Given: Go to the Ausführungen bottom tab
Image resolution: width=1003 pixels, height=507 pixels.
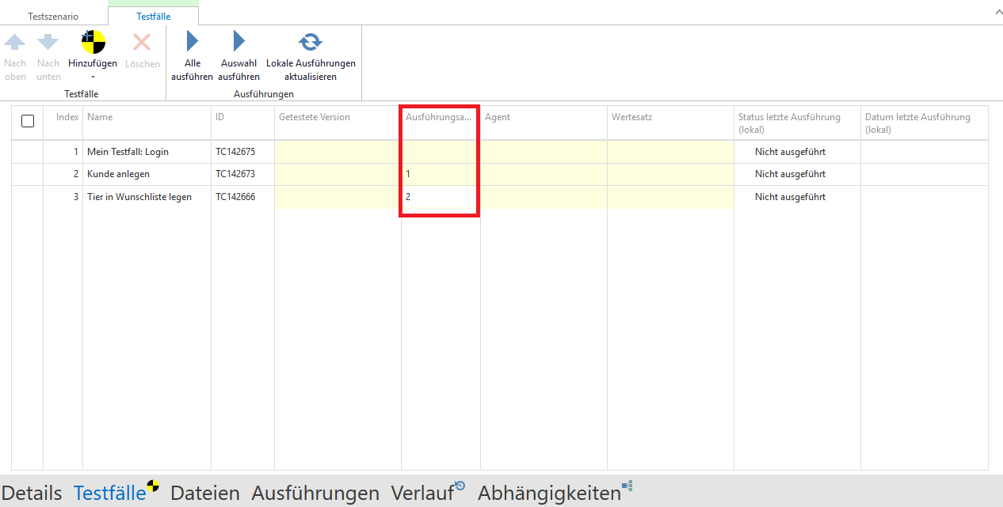Looking at the screenshot, I should coord(315,493).
